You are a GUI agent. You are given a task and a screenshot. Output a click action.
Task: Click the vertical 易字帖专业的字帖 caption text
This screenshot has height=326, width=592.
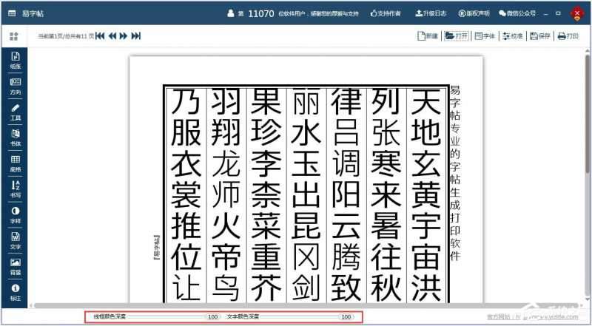tap(455, 173)
